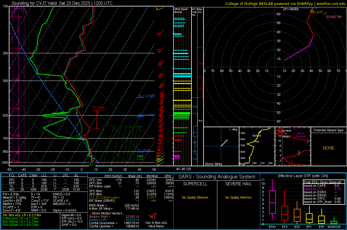Select the '223/82 RM' storm motion label
The image size is (347, 230).
(x=334, y=17)
